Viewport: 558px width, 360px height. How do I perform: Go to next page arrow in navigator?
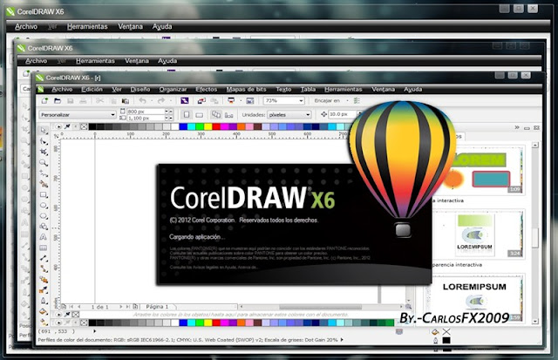(121, 307)
